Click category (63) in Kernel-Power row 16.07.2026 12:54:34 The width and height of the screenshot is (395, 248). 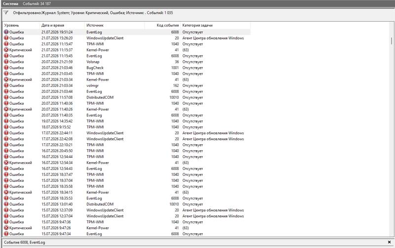click(x=186, y=163)
